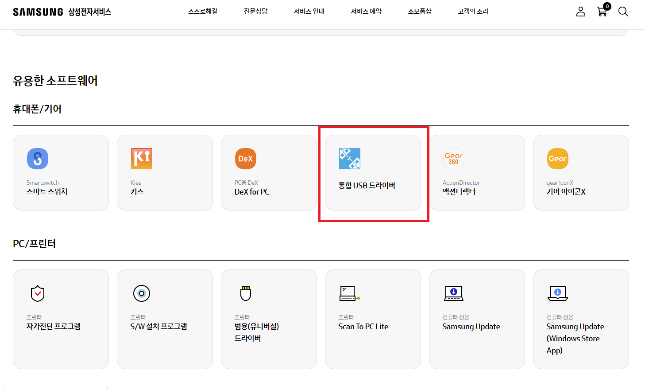Open the shopping cart icon
This screenshot has height=390, width=645.
pos(602,12)
